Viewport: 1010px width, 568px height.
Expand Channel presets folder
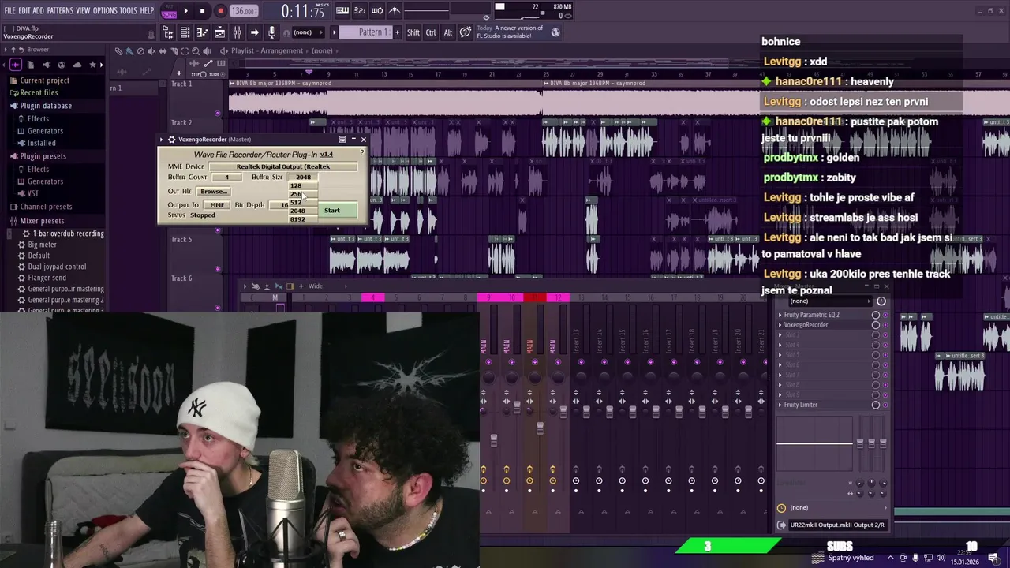click(46, 207)
